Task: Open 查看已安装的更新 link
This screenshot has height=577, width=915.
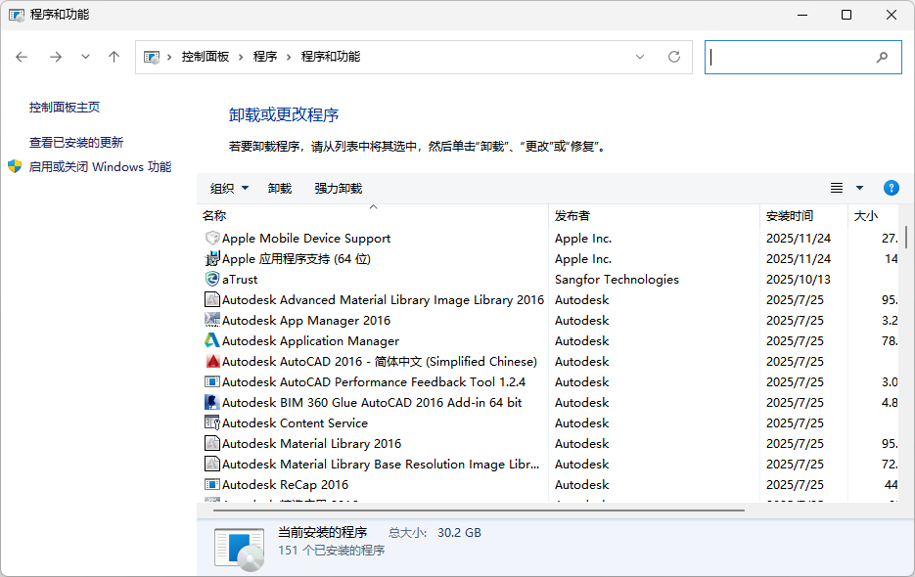Action: (x=76, y=143)
